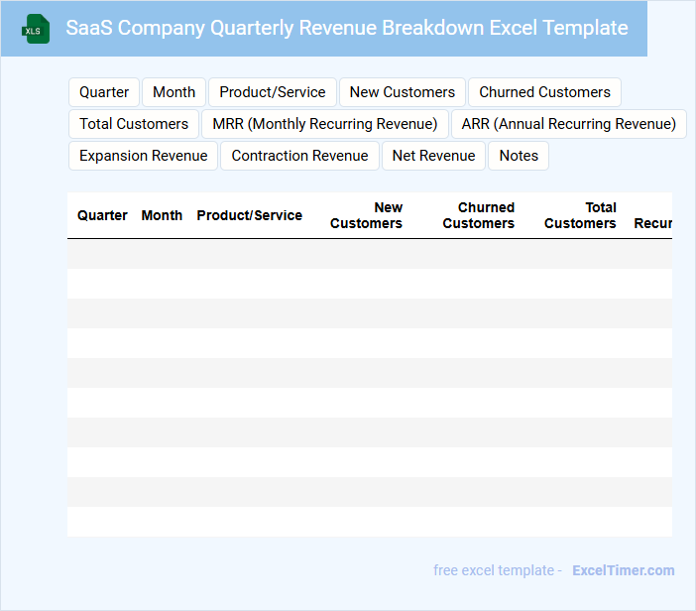Click the Quarter column header in table
The height and width of the screenshot is (611, 696).
tap(102, 215)
